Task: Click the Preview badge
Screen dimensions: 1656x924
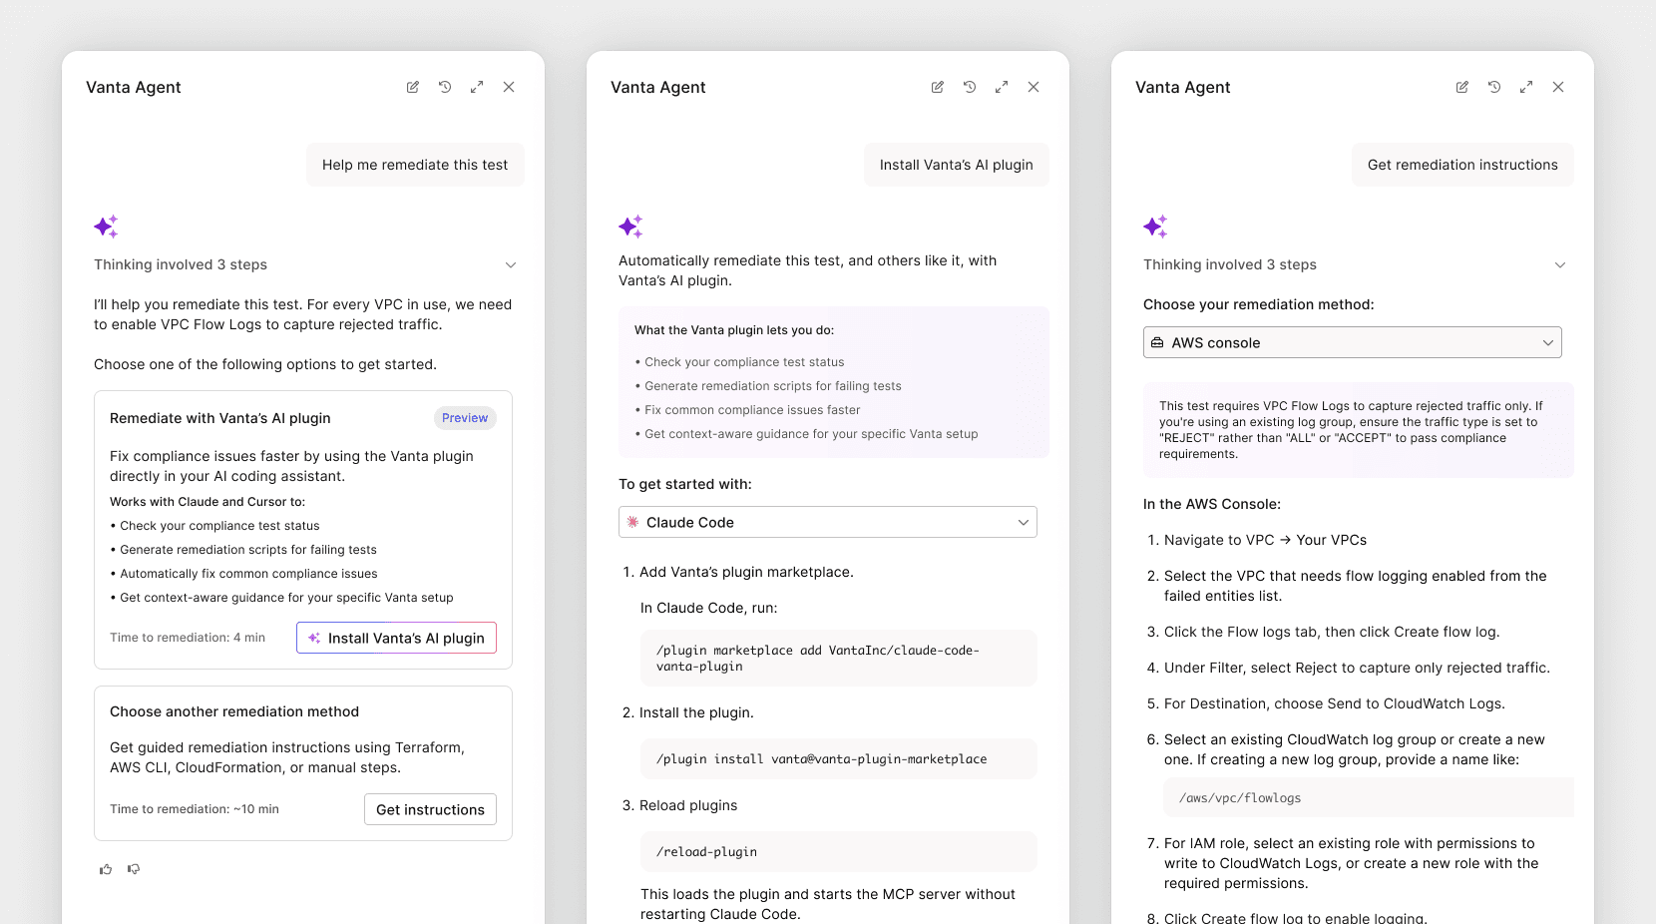Action: pyautogui.click(x=465, y=418)
